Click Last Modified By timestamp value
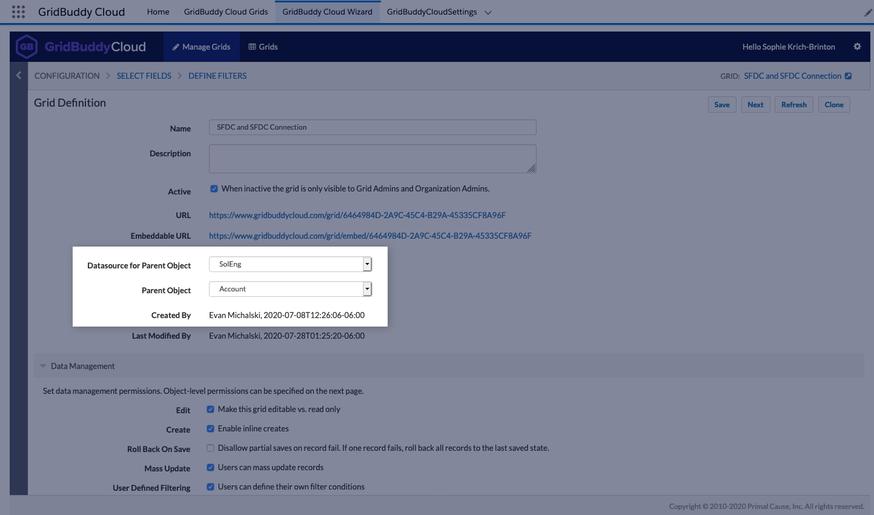The width and height of the screenshot is (874, 515). pos(286,336)
